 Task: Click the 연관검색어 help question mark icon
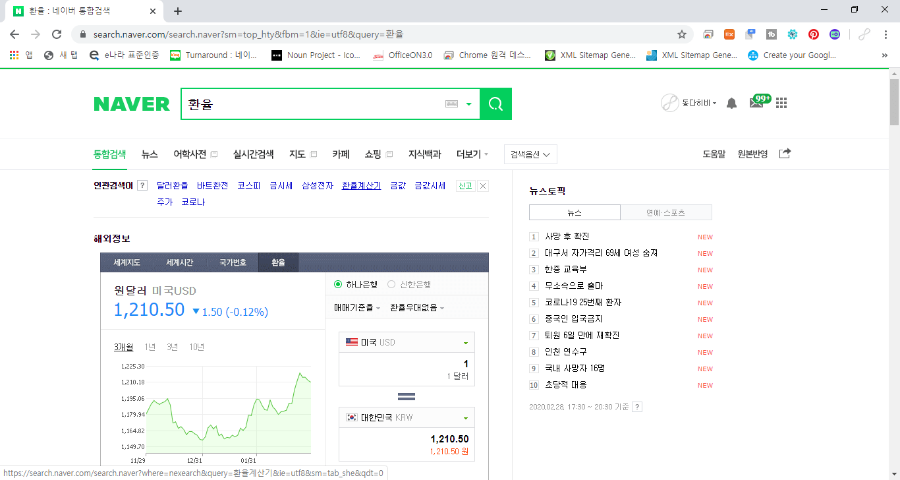tap(142, 186)
